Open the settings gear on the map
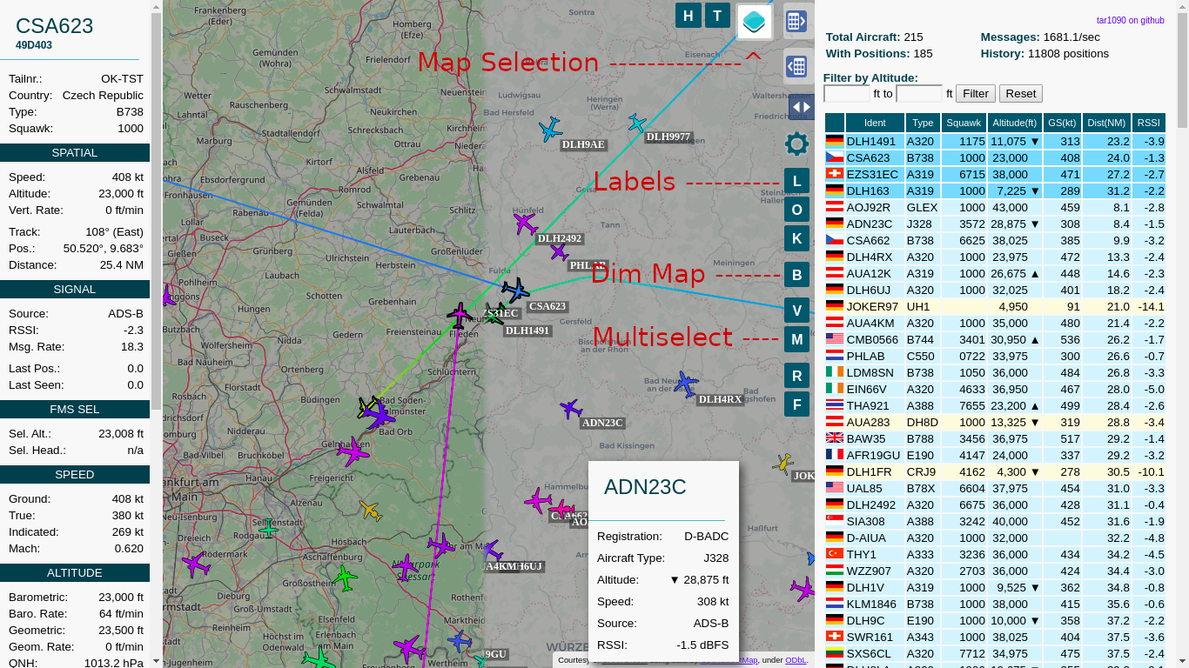 point(796,144)
